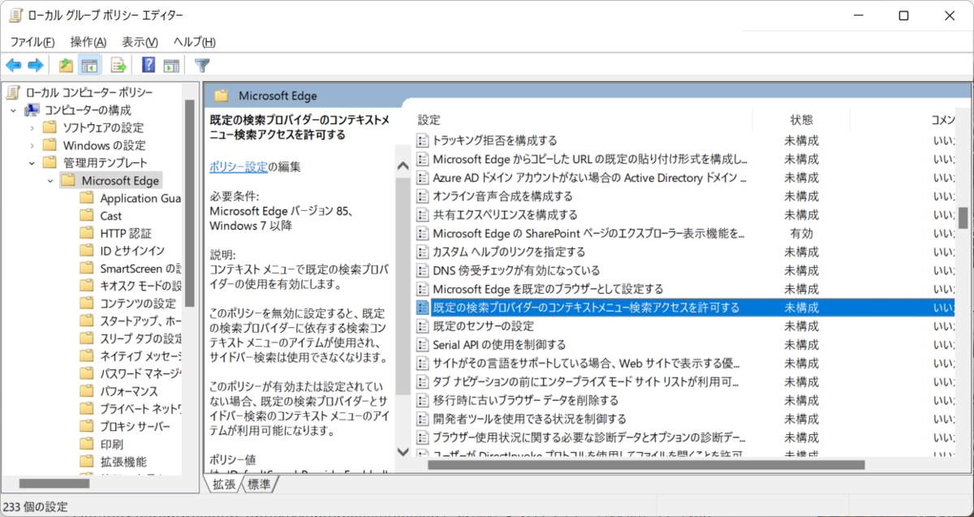Select the Azure AD ドメイン アカウント setting
This screenshot has height=517, width=974.
point(588,178)
